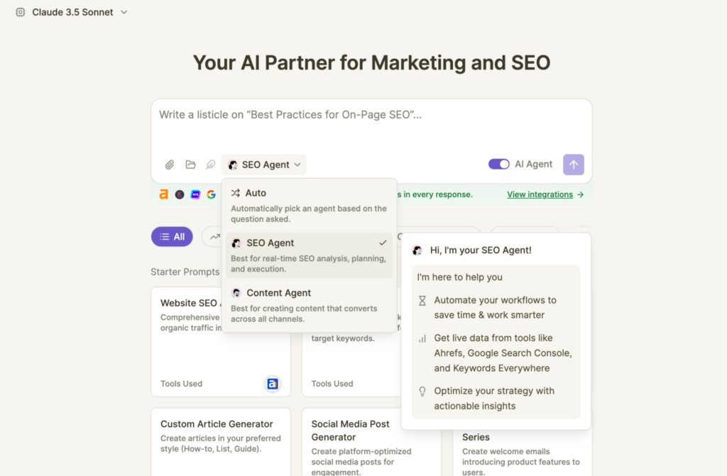The height and width of the screenshot is (476, 727).
Task: Click the Keywords Everywhere K integration icon
Action: (x=180, y=194)
